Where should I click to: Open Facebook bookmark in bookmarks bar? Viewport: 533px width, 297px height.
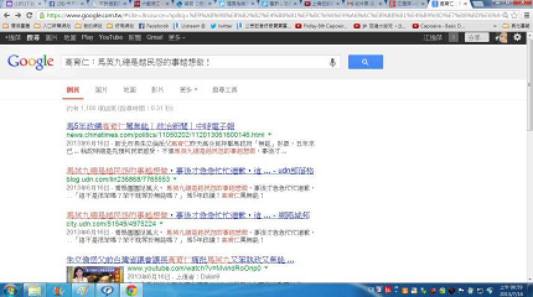pos(154,26)
